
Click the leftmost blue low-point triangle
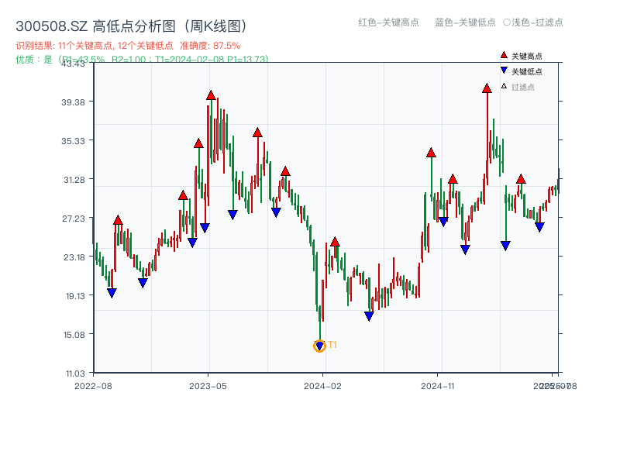(x=112, y=293)
